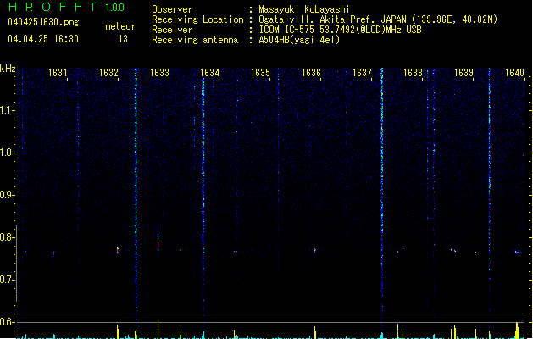Click the 1.0 kHz axis label
The width and height of the screenshot is (533, 339).
pos(7,153)
